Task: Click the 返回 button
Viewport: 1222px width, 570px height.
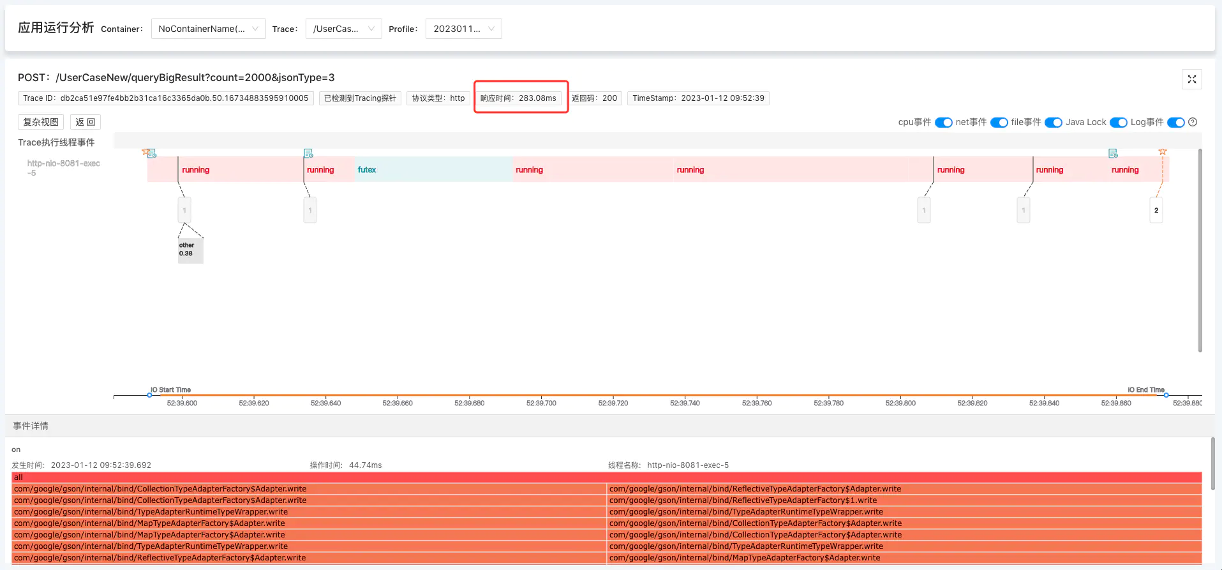Action: 85,122
